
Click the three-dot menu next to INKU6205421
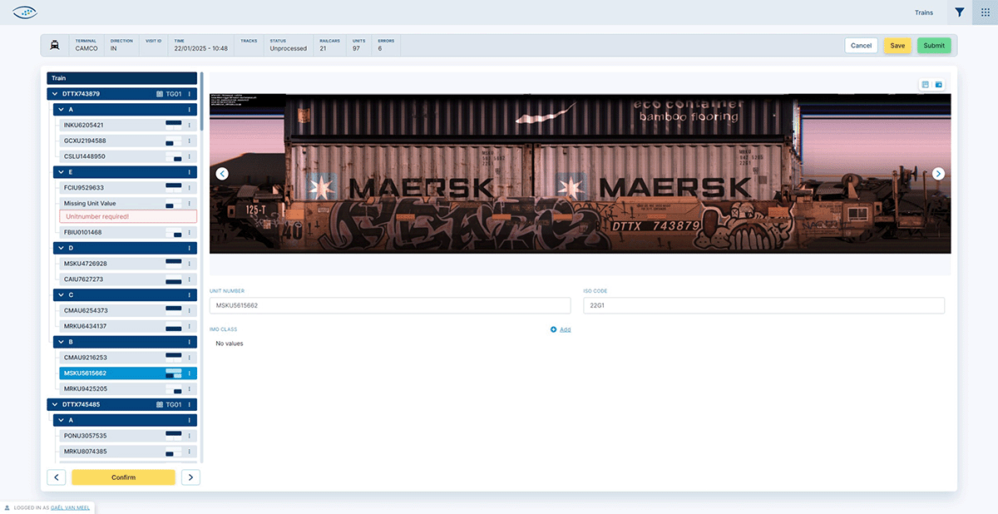(191, 124)
